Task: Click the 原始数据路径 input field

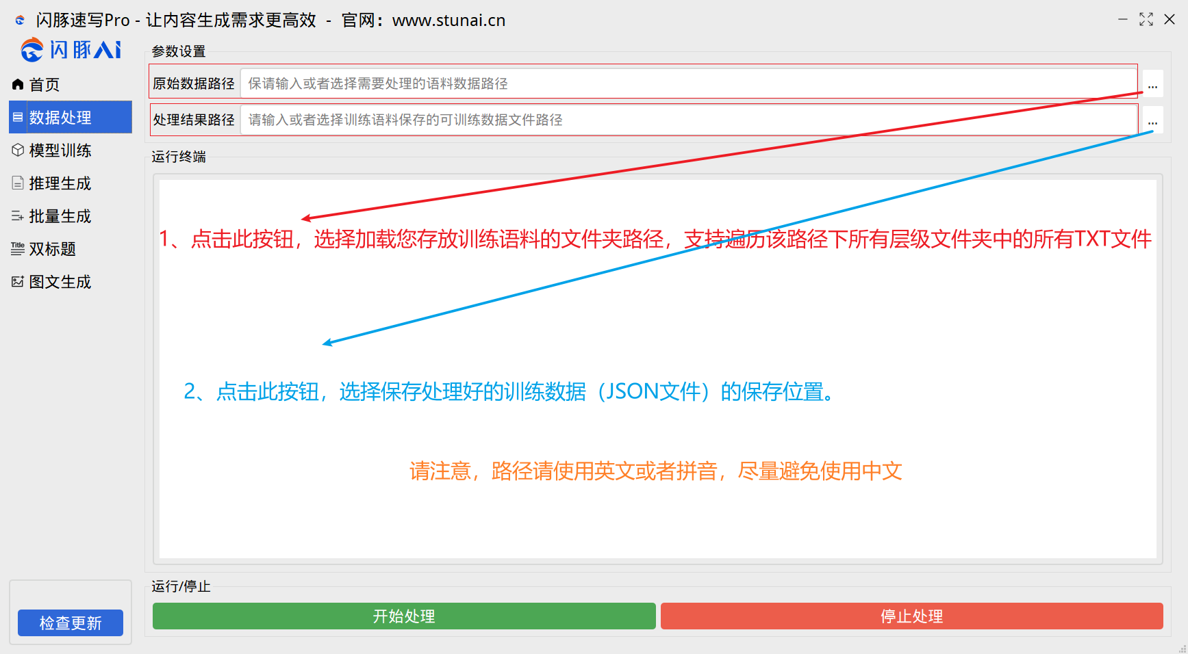Action: click(688, 83)
